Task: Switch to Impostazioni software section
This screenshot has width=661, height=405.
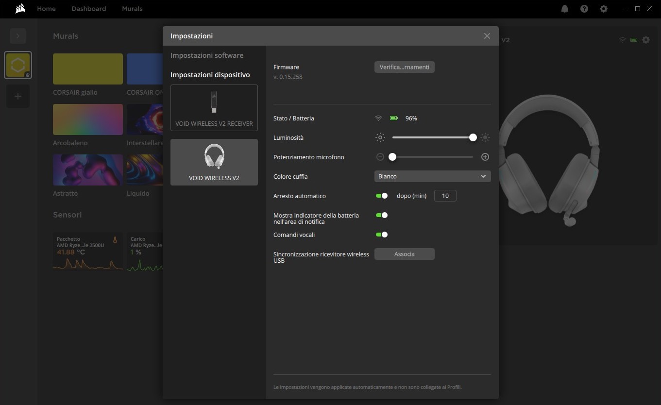Action: (207, 55)
